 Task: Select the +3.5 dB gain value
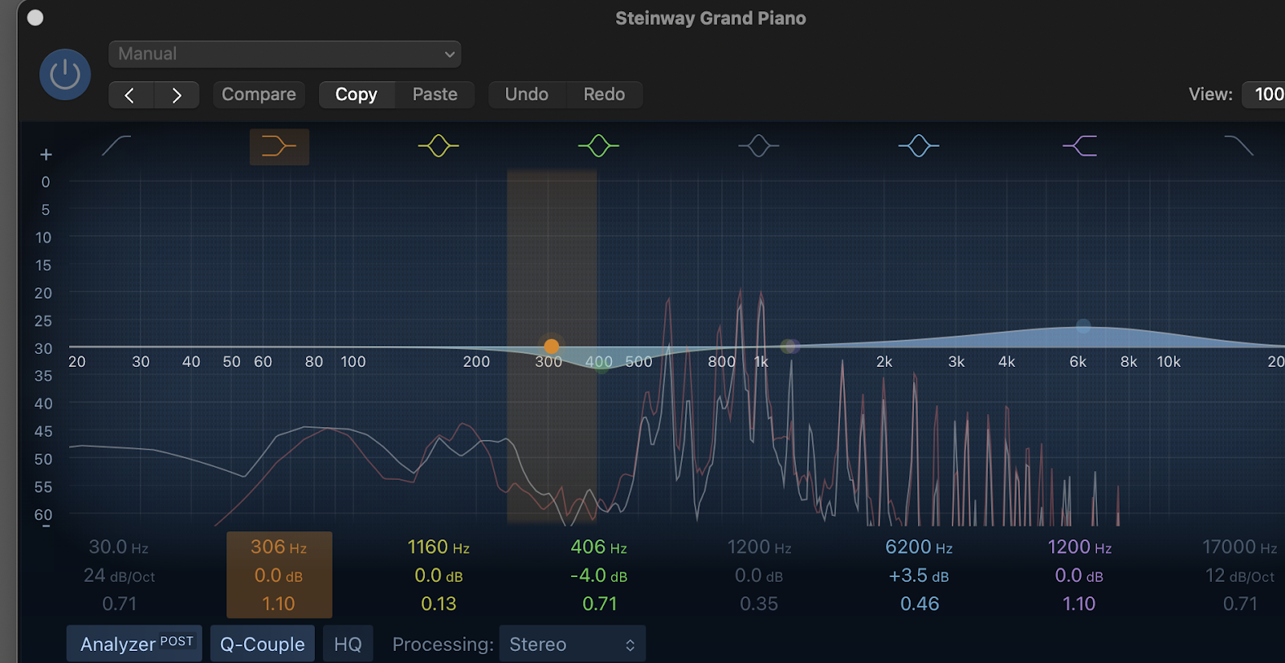[919, 576]
